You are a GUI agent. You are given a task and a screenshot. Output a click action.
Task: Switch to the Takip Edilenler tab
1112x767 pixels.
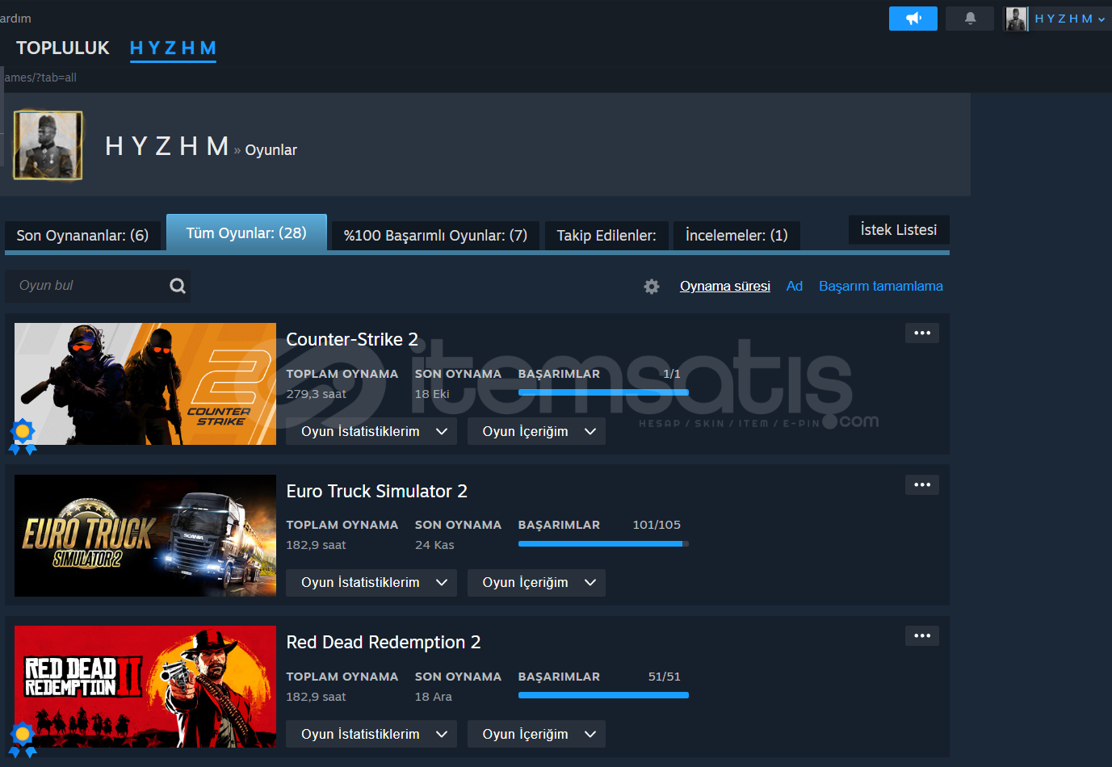(606, 236)
